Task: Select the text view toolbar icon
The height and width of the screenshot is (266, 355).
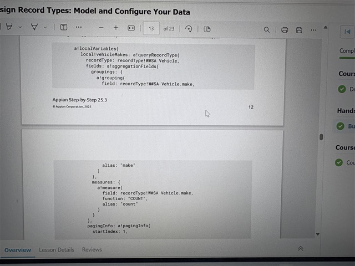Action: tap(63, 27)
